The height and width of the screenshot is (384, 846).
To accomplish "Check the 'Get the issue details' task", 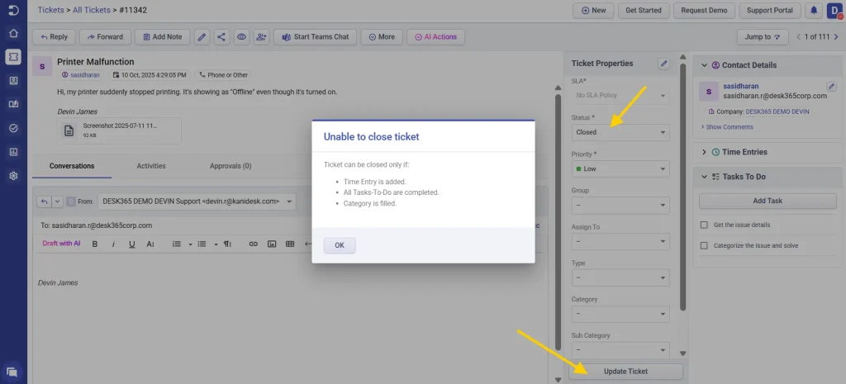I will point(704,225).
